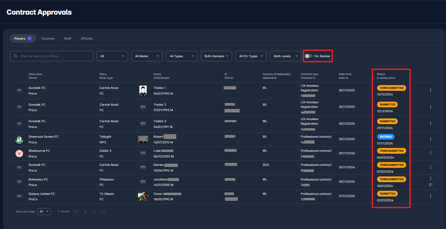
Task: Open the Both Genders dropdown
Action: coord(216,56)
